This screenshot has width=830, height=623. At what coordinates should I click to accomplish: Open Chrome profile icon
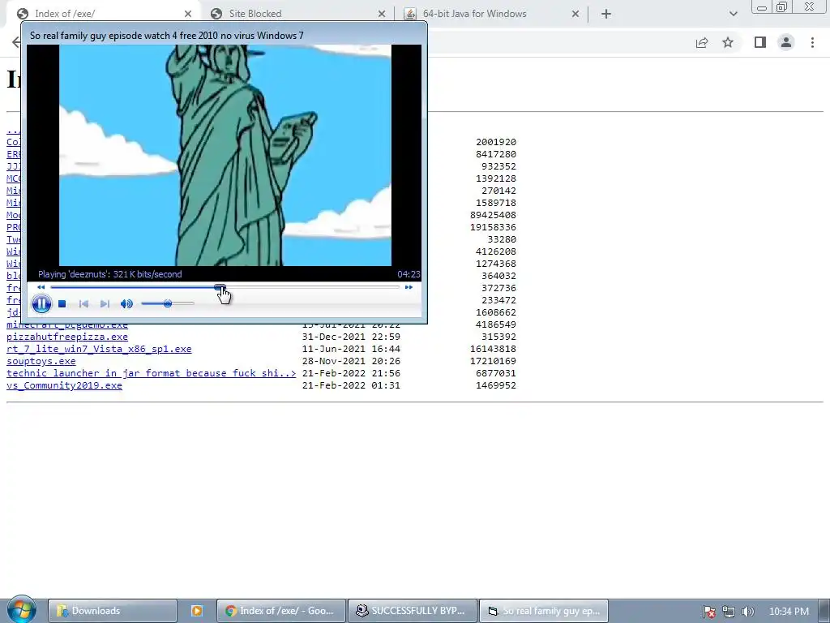pyautogui.click(x=786, y=42)
